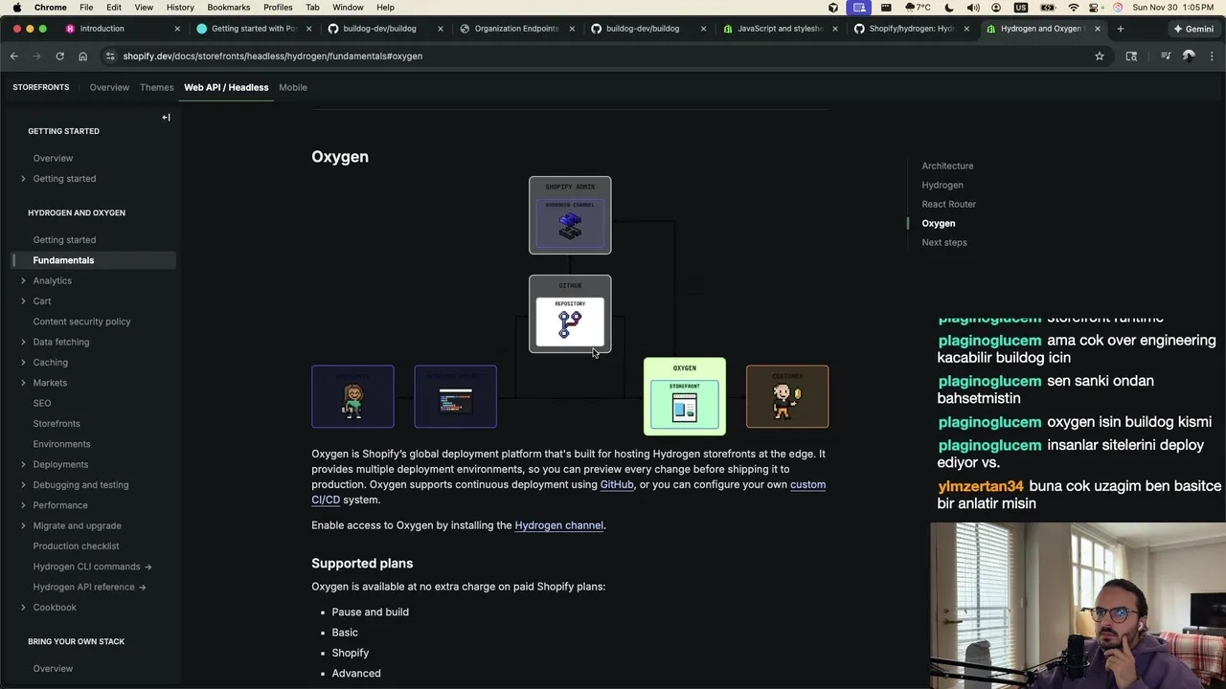Screen dimensions: 1226x689
Task: Switch to the Shopify/hydrogen browser tab
Action: click(911, 29)
